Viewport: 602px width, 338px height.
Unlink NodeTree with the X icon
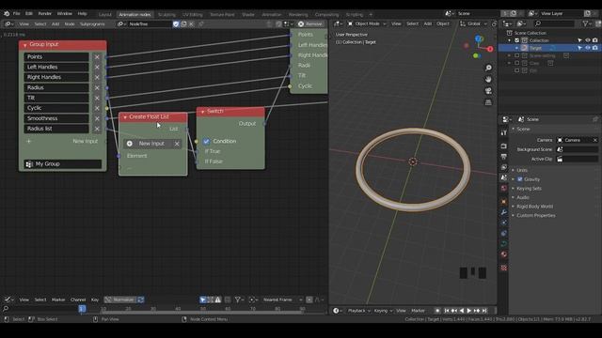tap(192, 23)
